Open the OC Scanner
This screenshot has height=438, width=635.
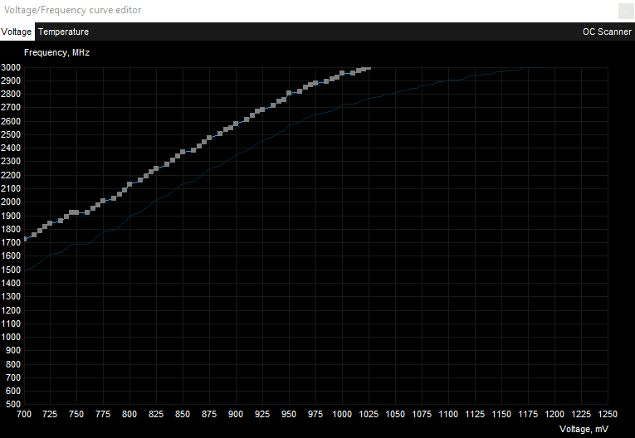pos(607,32)
